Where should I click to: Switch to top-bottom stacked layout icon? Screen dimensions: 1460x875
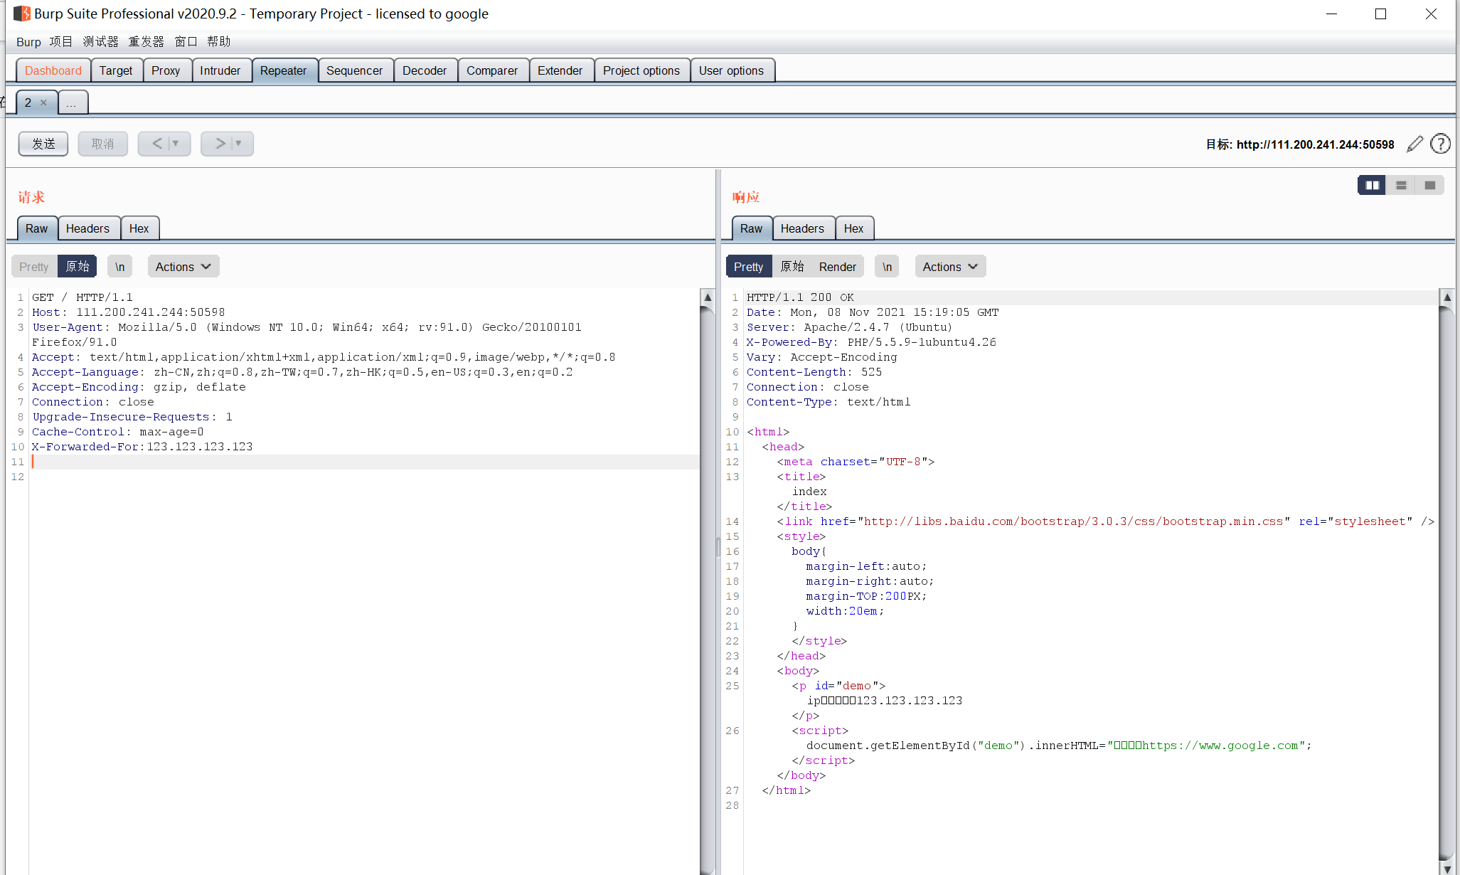[1401, 185]
